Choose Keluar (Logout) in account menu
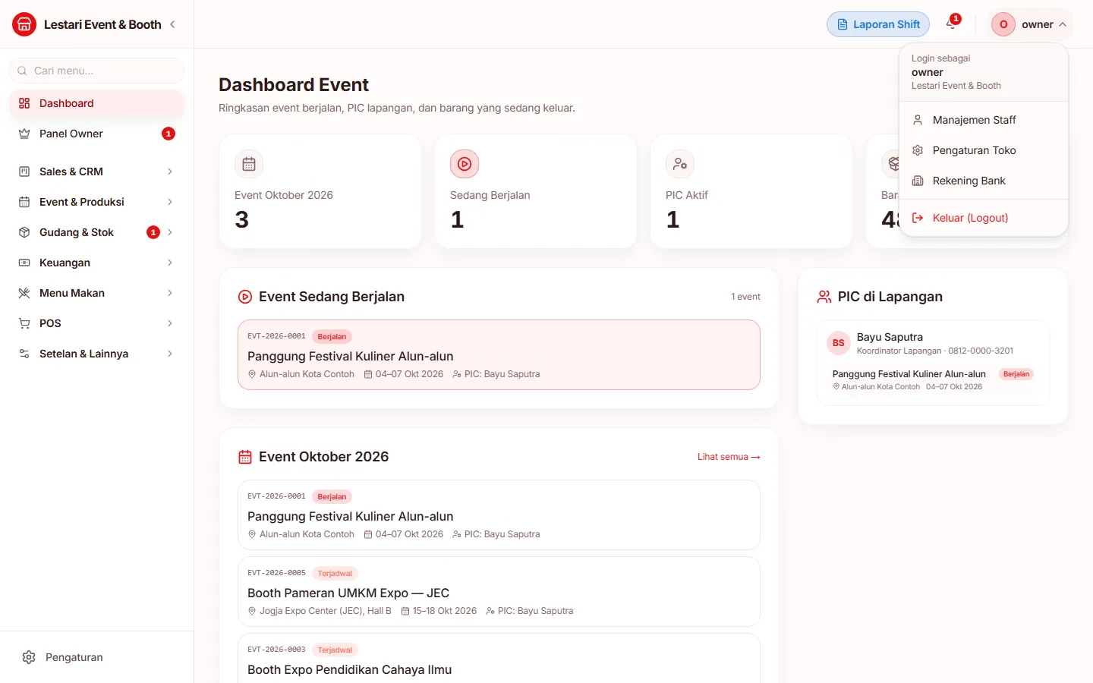The height and width of the screenshot is (683, 1093). point(984,218)
